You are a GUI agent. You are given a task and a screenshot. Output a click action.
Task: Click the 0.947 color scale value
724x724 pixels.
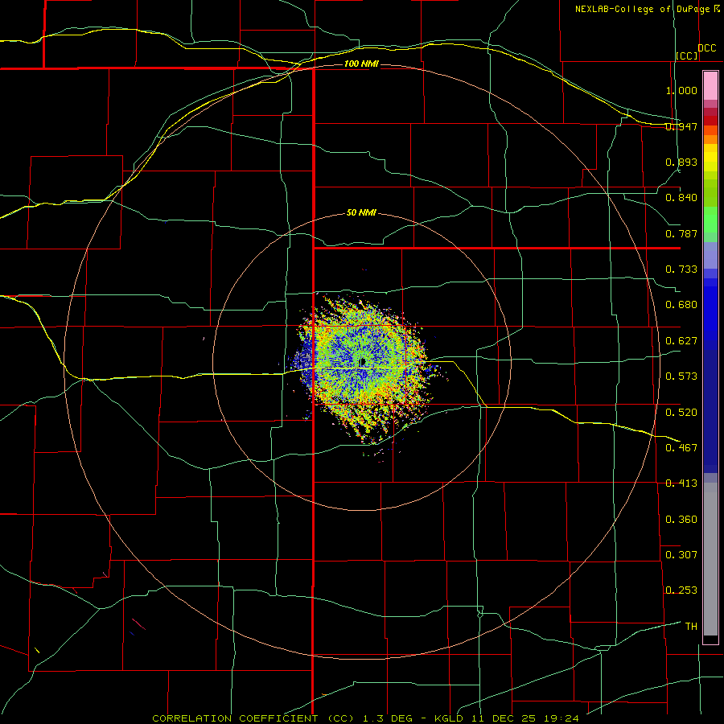point(681,126)
